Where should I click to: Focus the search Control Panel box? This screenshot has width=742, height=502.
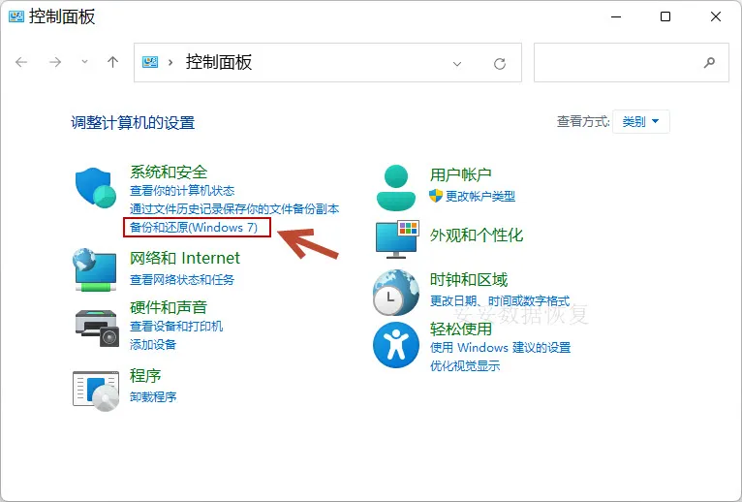632,63
